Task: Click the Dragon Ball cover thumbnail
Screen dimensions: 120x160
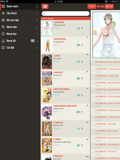Action: point(47,45)
